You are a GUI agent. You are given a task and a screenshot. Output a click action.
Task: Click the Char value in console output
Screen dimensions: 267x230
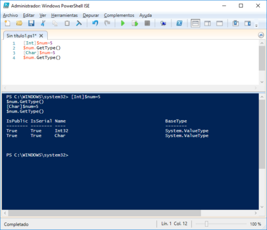click(x=60, y=135)
